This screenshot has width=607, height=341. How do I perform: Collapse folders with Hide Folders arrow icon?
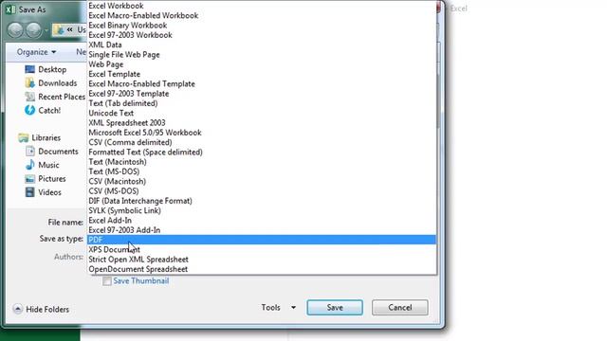[x=17, y=309]
